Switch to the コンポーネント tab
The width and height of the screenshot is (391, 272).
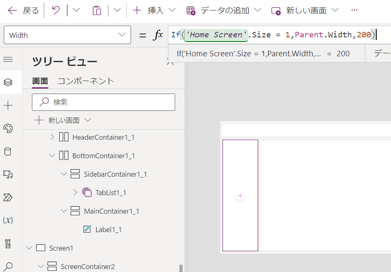(86, 81)
